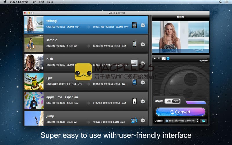Click the rush file title
Screen dimensions: 232x145
(x=50, y=59)
